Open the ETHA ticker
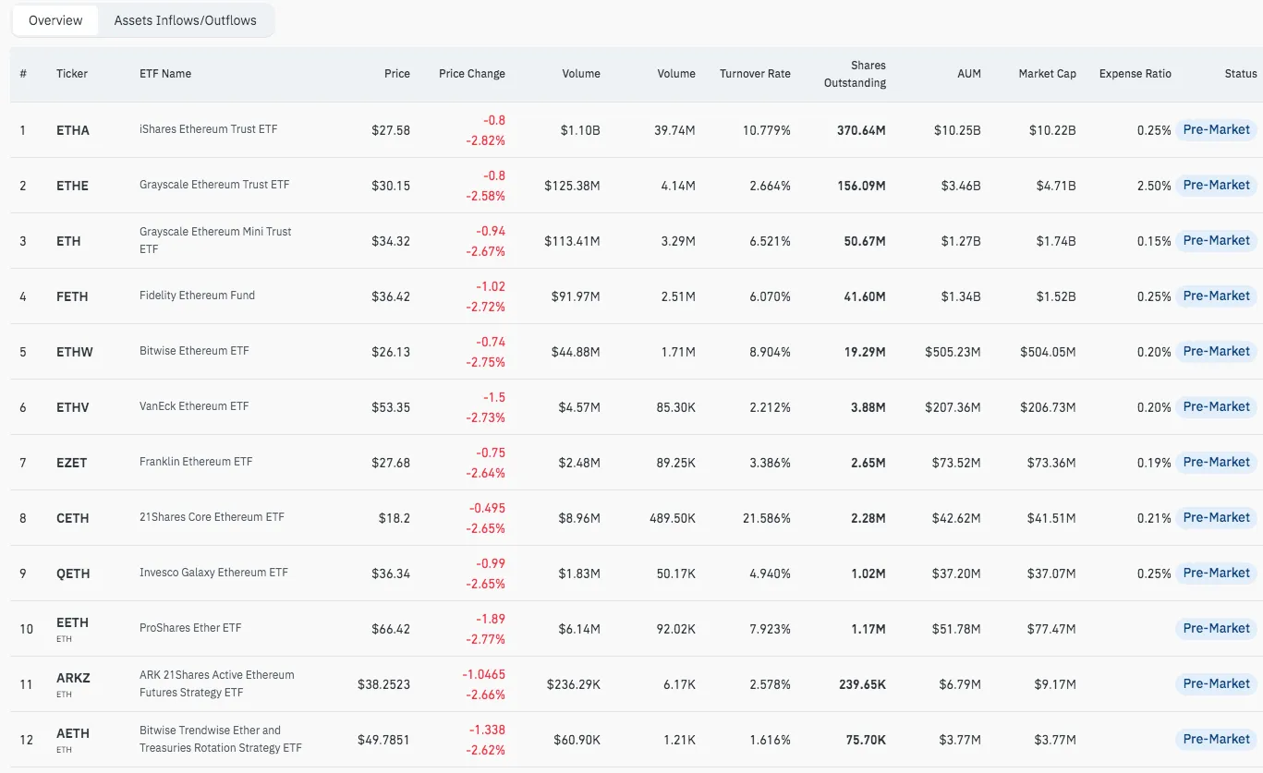This screenshot has height=773, width=1263. 73,130
